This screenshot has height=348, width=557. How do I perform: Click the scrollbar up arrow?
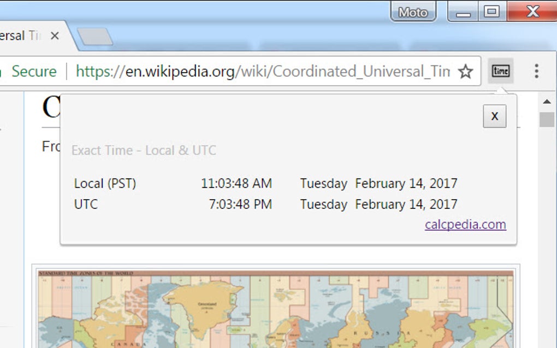click(x=547, y=101)
